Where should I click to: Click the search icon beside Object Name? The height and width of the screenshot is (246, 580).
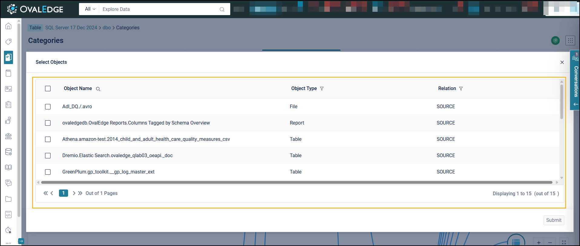(98, 89)
